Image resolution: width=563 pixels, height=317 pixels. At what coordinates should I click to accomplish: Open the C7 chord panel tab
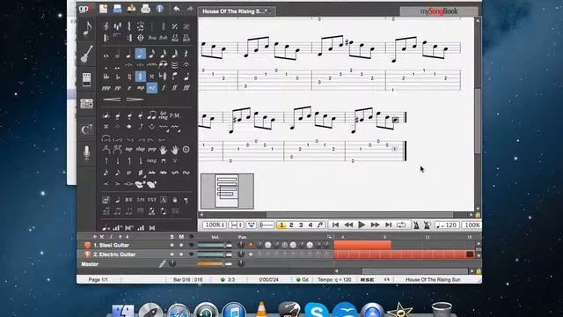[x=86, y=129]
